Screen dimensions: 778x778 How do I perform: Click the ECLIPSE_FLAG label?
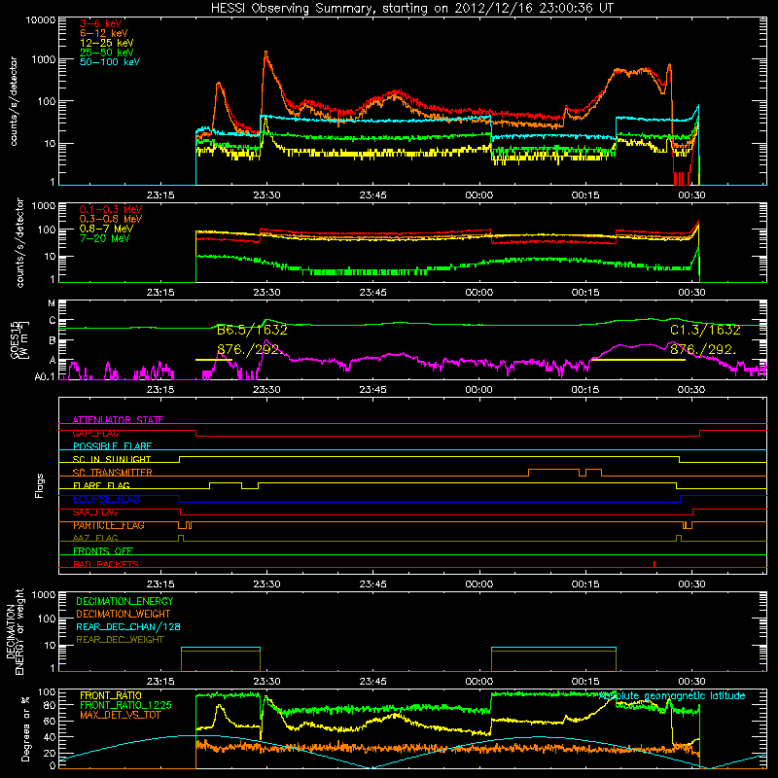coord(106,499)
